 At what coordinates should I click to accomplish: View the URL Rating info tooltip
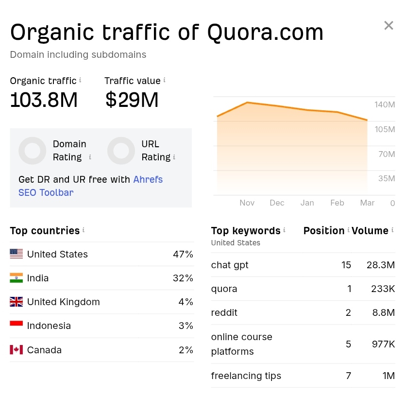[x=173, y=157]
